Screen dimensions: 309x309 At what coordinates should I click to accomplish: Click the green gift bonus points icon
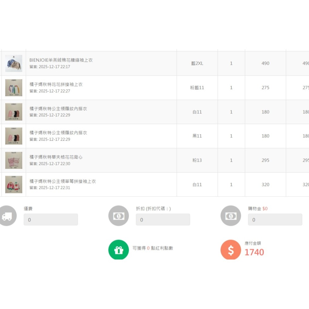pyautogui.click(x=118, y=250)
